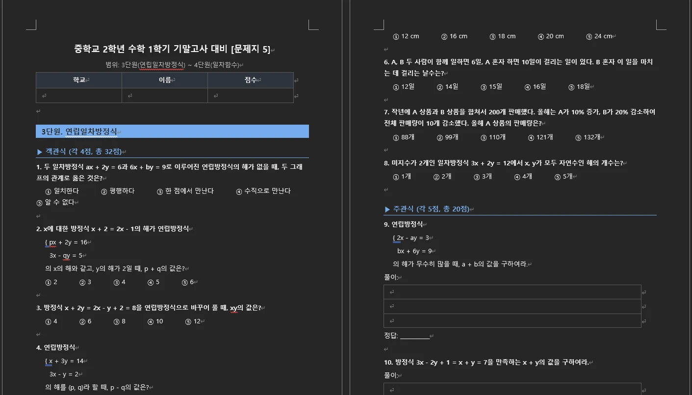The height and width of the screenshot is (395, 692).
Task: Select option '① 88개'
Action: click(x=404, y=137)
